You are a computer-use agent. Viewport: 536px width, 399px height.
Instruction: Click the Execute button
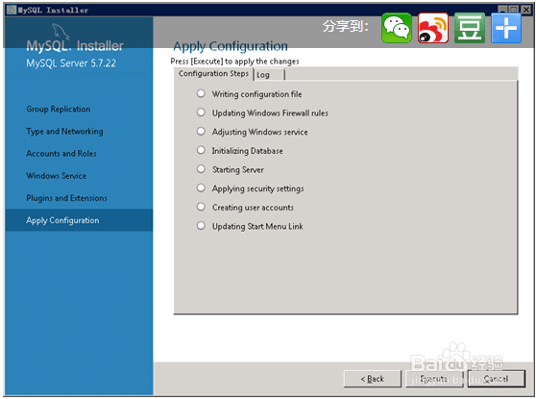tap(434, 379)
